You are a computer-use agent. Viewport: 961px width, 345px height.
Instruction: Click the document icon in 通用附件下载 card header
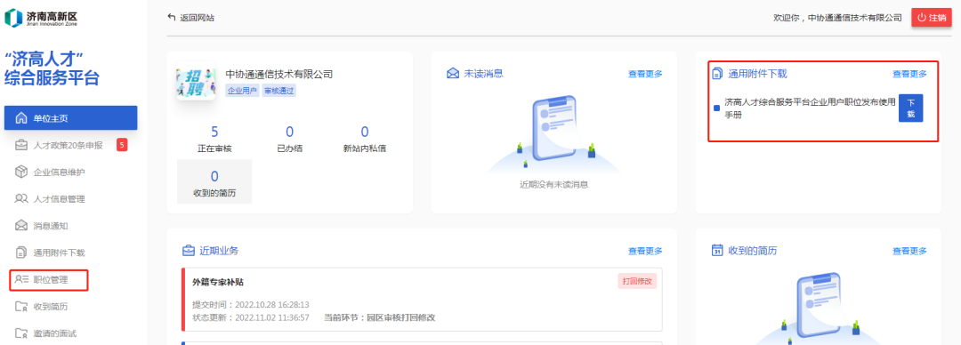click(717, 74)
